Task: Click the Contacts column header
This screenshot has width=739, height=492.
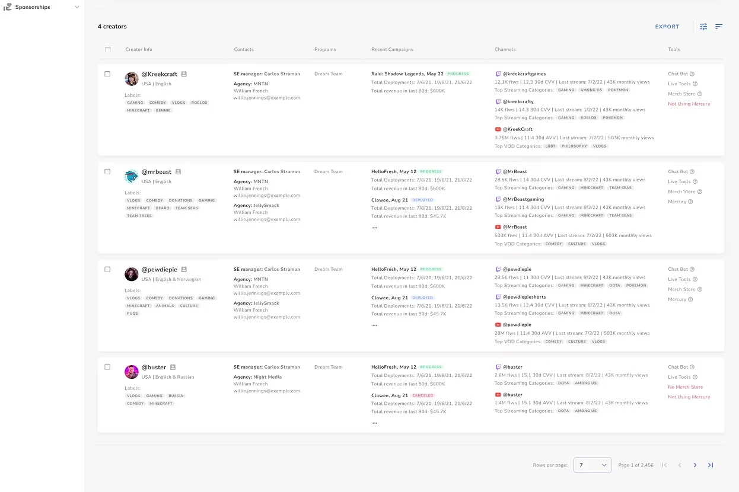Action: [244, 50]
